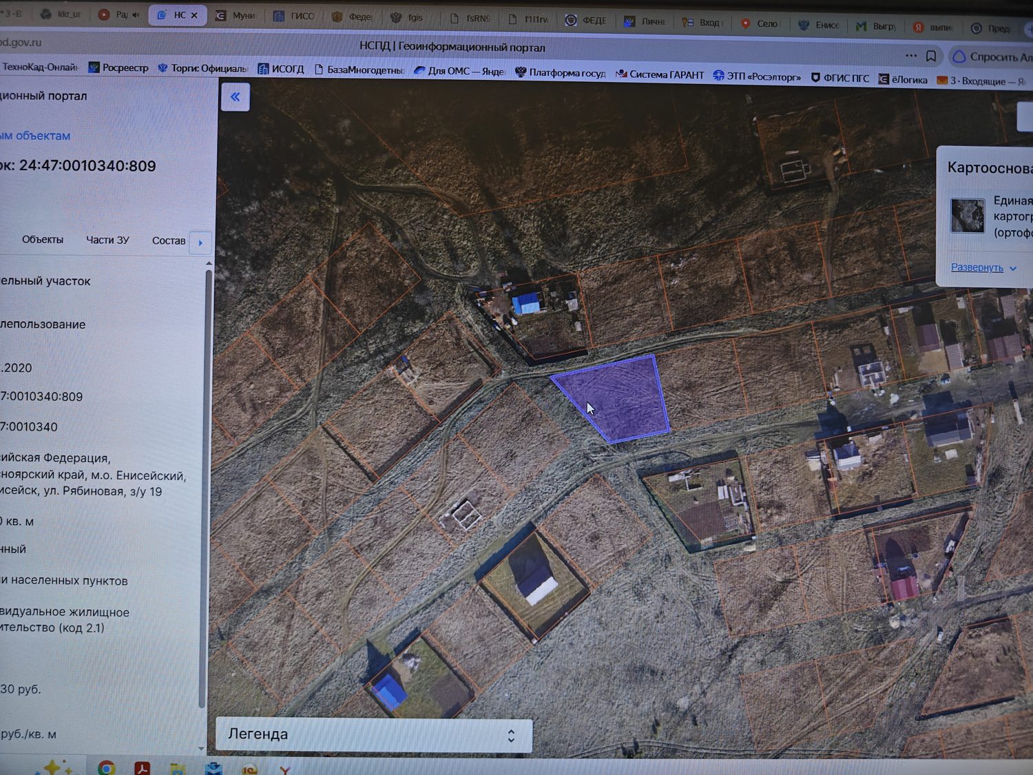Open the Росреестр bookmark
The image size is (1033, 775).
tap(118, 68)
